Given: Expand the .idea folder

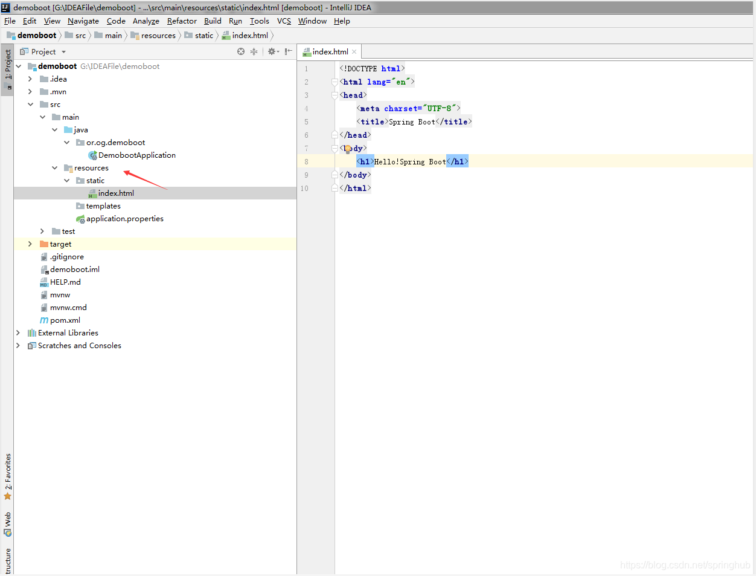Looking at the screenshot, I should [30, 79].
